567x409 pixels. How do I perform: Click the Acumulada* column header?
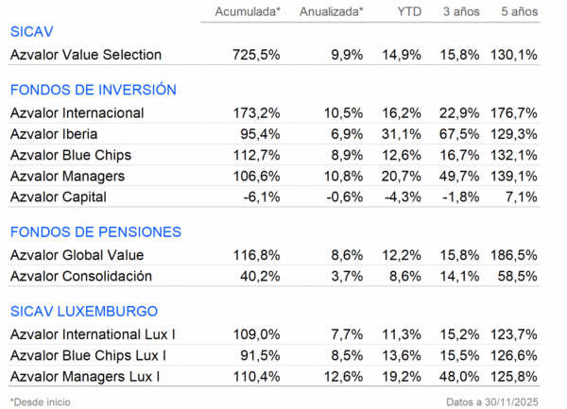[248, 10]
